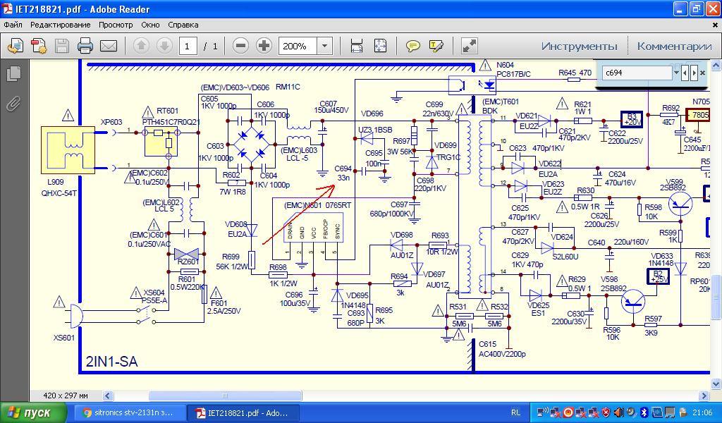Image resolution: width=722 pixels, height=423 pixels.
Task: Open the Инструменты pane
Action: [x=579, y=47]
